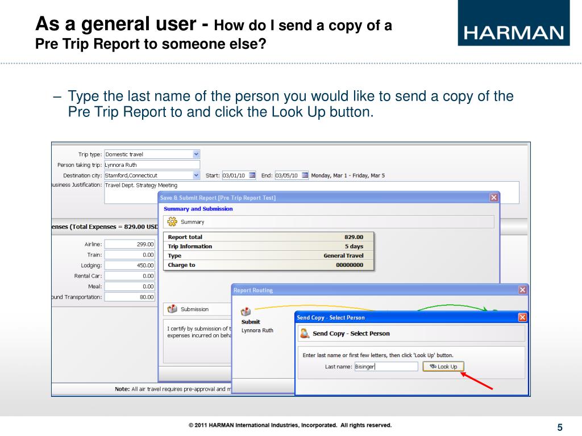Close the Save & Submit Report dialog
The height and width of the screenshot is (436, 582).
click(494, 198)
